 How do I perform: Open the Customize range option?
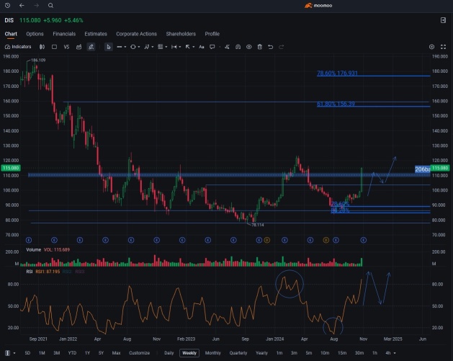[x=139, y=353]
